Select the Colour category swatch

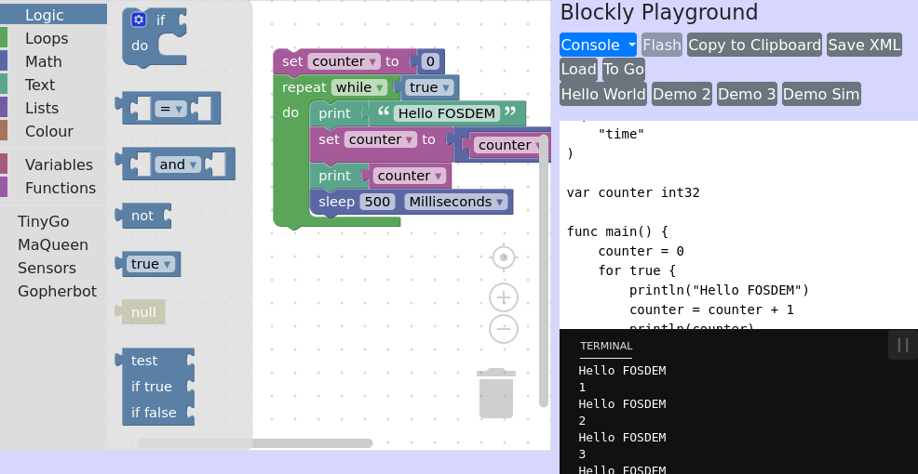tap(4, 131)
